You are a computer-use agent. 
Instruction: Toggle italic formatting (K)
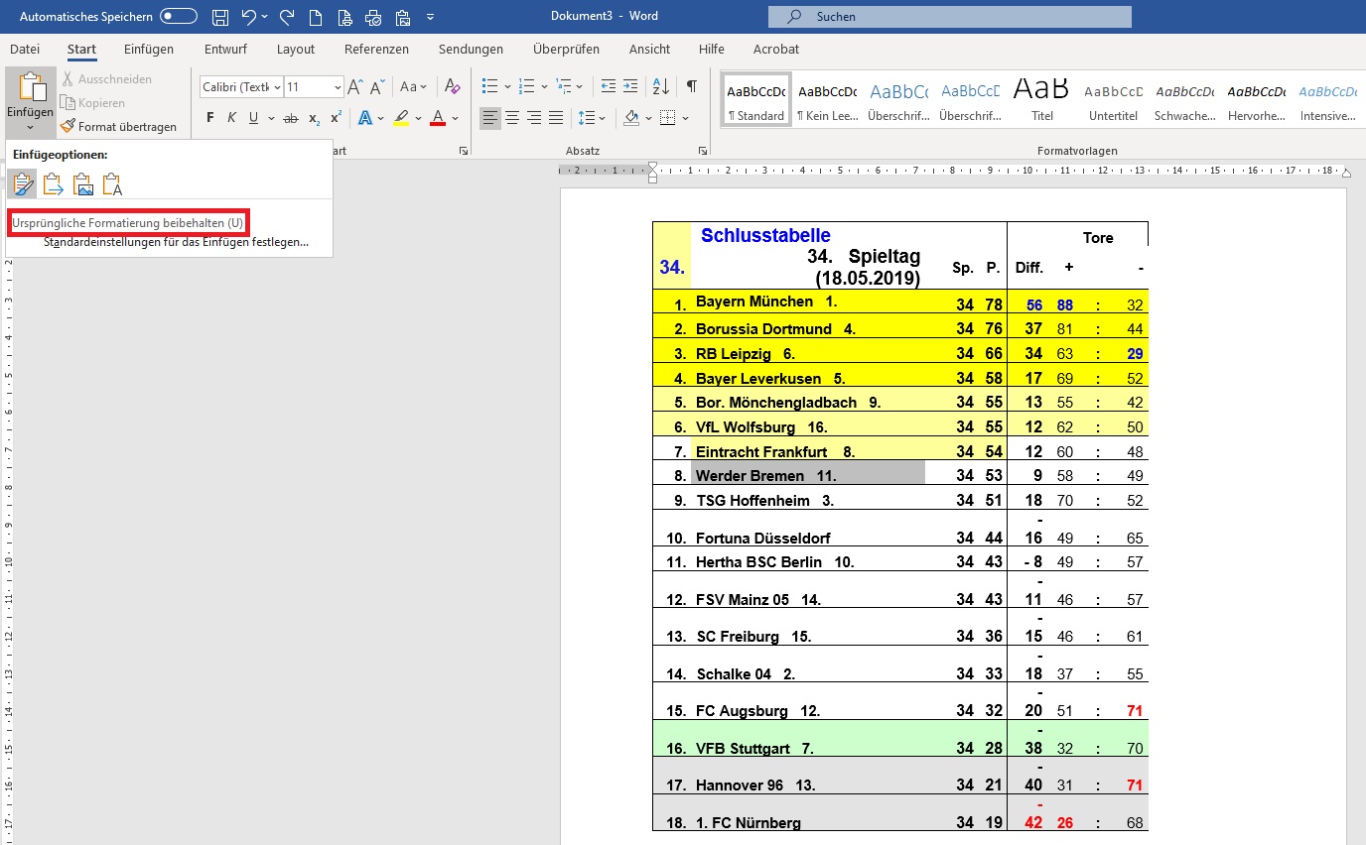click(x=231, y=118)
